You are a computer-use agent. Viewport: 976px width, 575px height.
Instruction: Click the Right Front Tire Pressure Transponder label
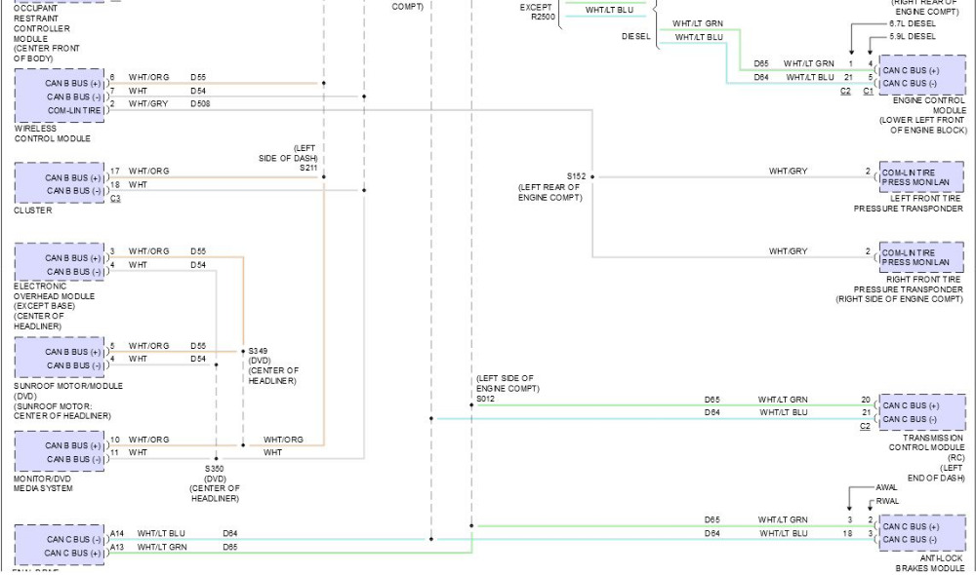(x=900, y=289)
